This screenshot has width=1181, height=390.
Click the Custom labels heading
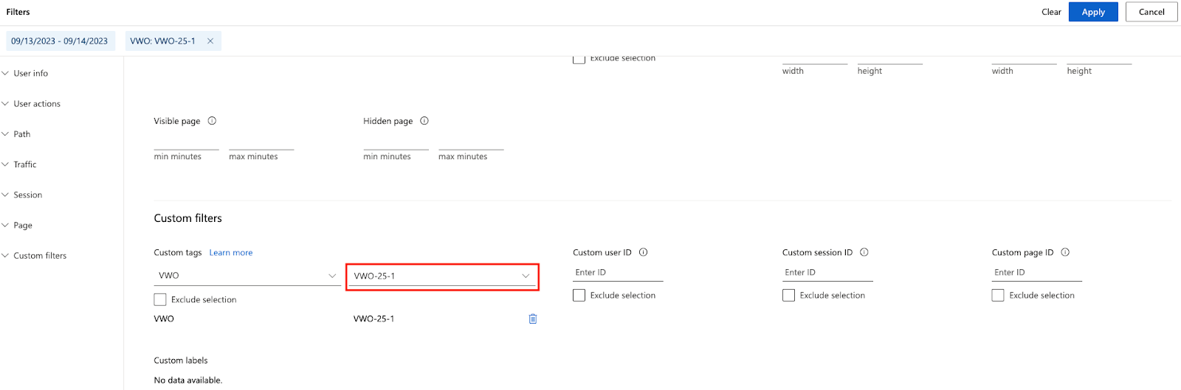pos(181,361)
